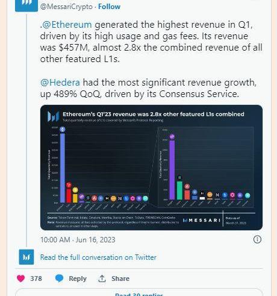Like the tweet with the heart icon
This screenshot has width=277, height=296.
[21, 279]
